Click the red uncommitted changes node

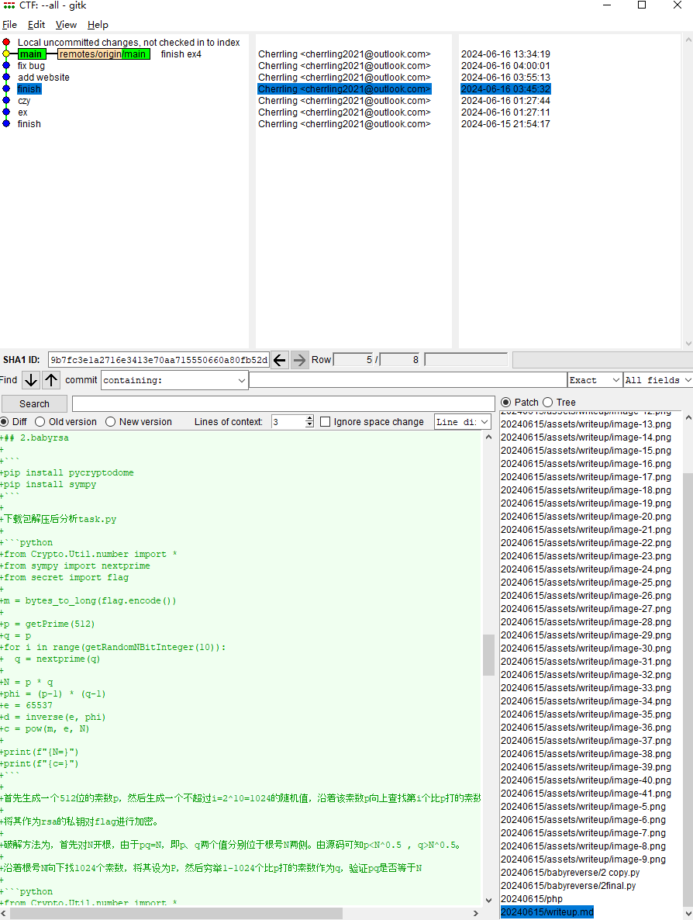(6, 43)
